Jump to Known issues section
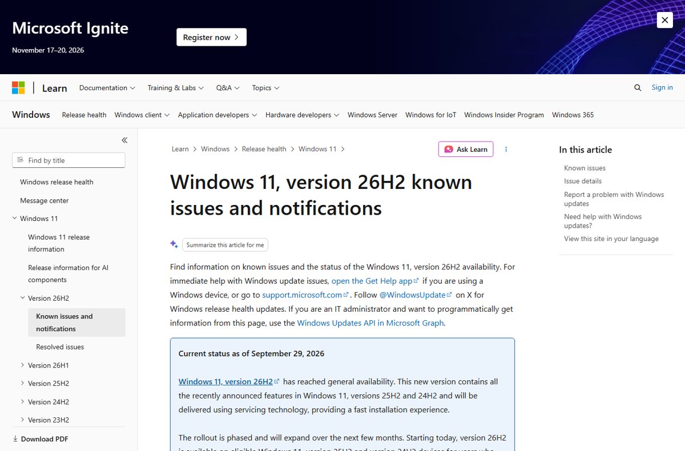The image size is (685, 451). 585,168
